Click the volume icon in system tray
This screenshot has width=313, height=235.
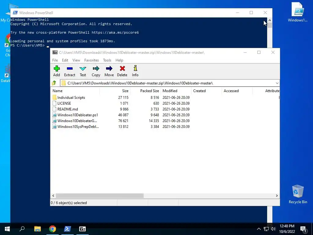pyautogui.click(x=273, y=229)
